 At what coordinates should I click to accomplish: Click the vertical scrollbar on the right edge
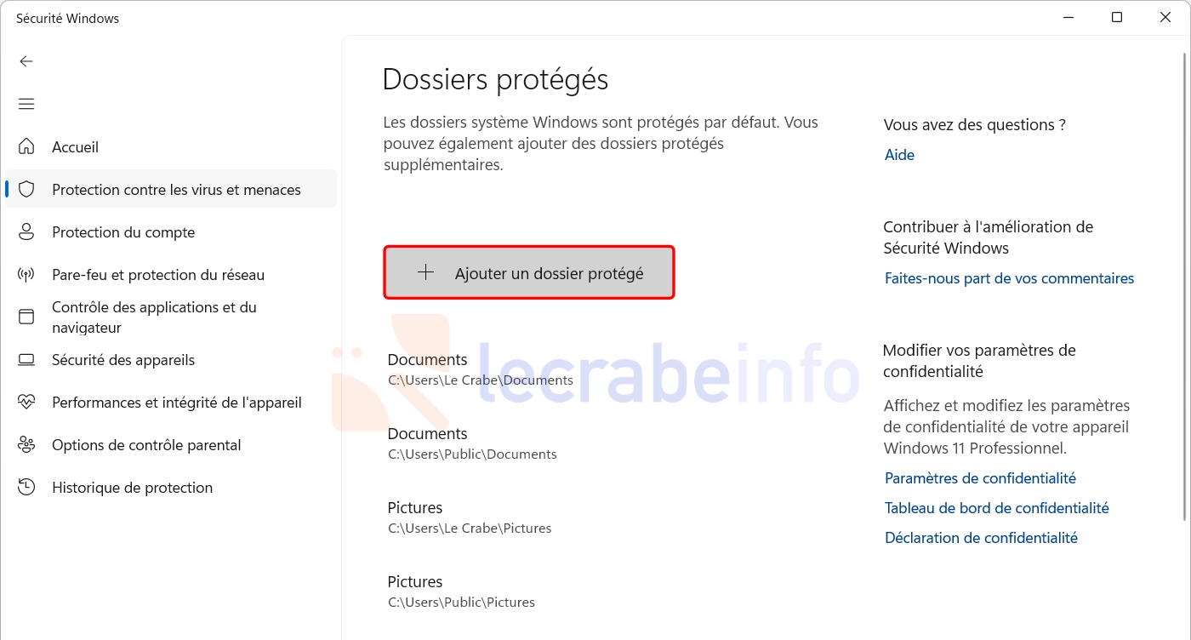coord(1186,285)
